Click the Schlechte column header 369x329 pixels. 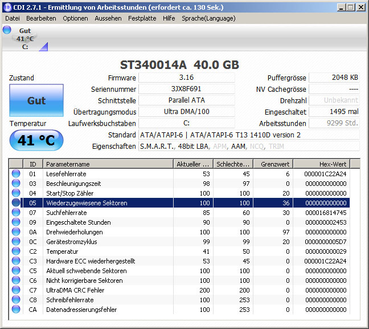[x=233, y=164]
